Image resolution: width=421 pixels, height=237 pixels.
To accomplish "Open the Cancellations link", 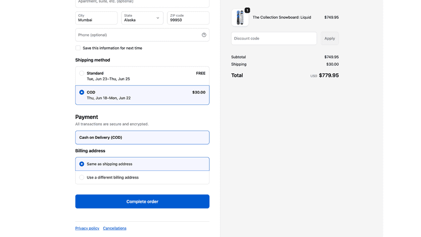I will pos(114,228).
